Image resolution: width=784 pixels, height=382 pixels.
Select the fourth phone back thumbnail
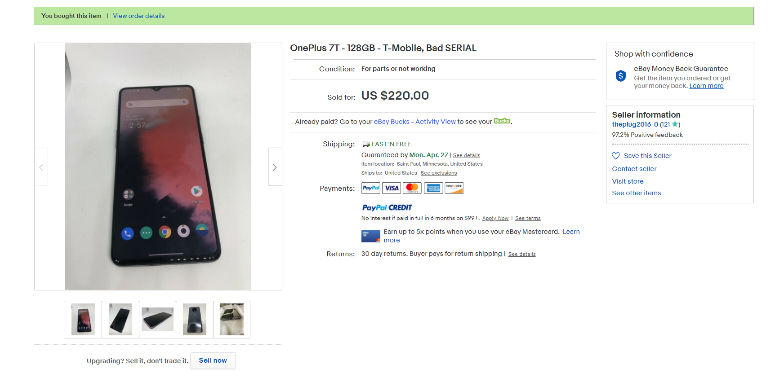pyautogui.click(x=195, y=320)
